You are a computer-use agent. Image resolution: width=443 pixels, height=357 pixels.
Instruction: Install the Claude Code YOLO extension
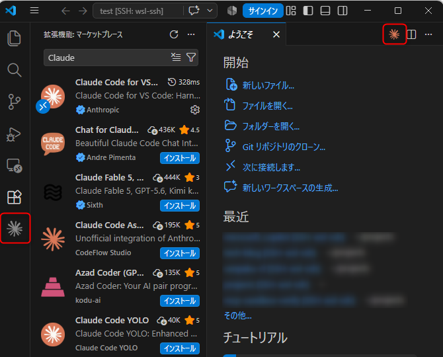pos(180,348)
